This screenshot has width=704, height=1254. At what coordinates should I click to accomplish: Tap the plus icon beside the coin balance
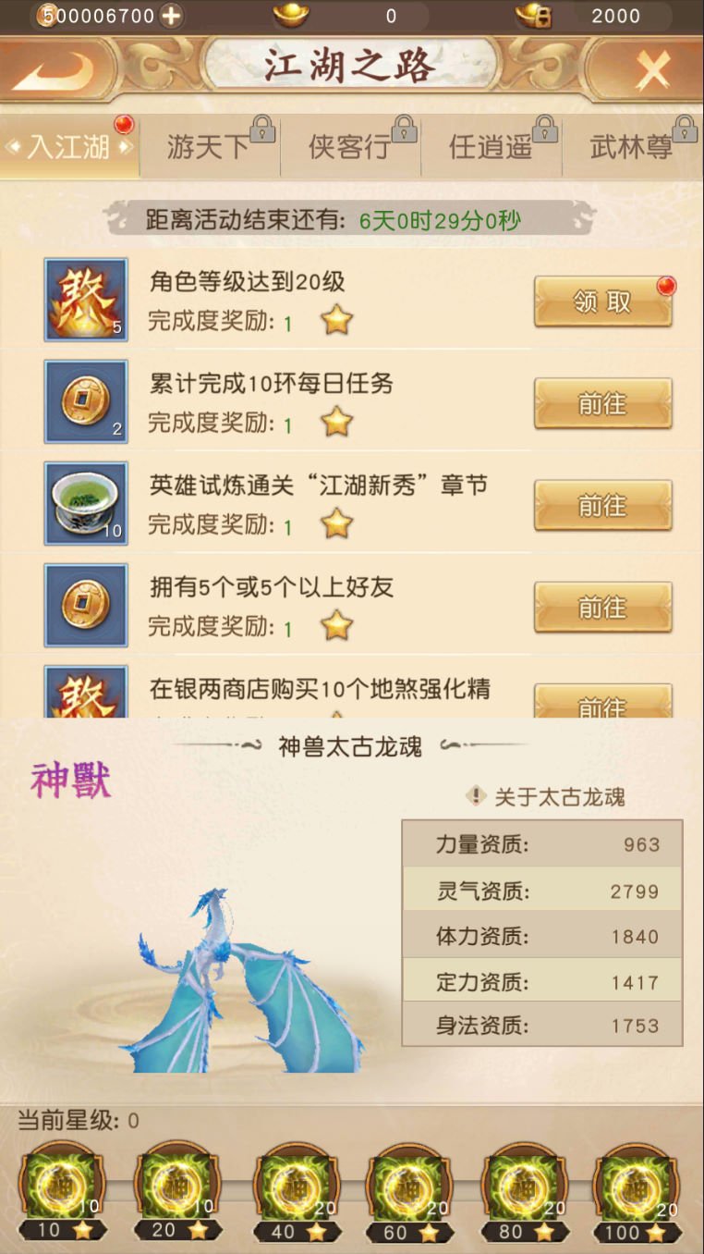(171, 16)
